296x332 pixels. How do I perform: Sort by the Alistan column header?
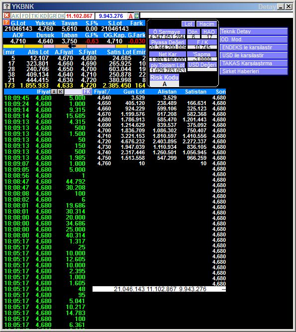point(167,92)
